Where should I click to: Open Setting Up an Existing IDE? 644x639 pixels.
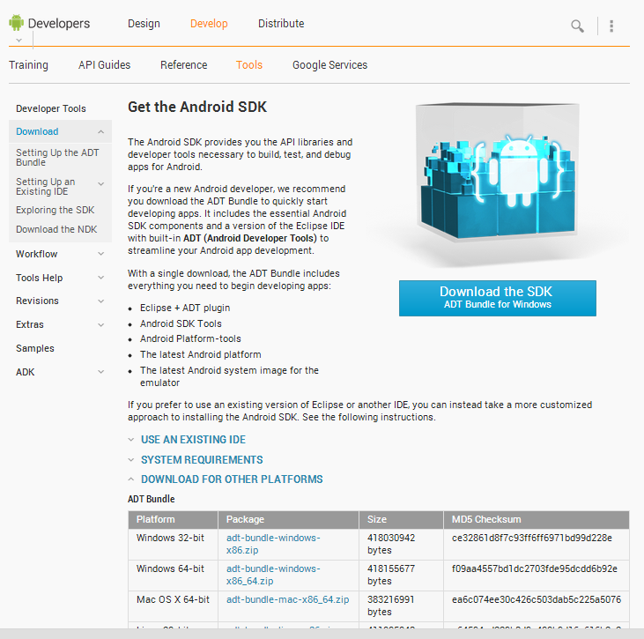[45, 187]
